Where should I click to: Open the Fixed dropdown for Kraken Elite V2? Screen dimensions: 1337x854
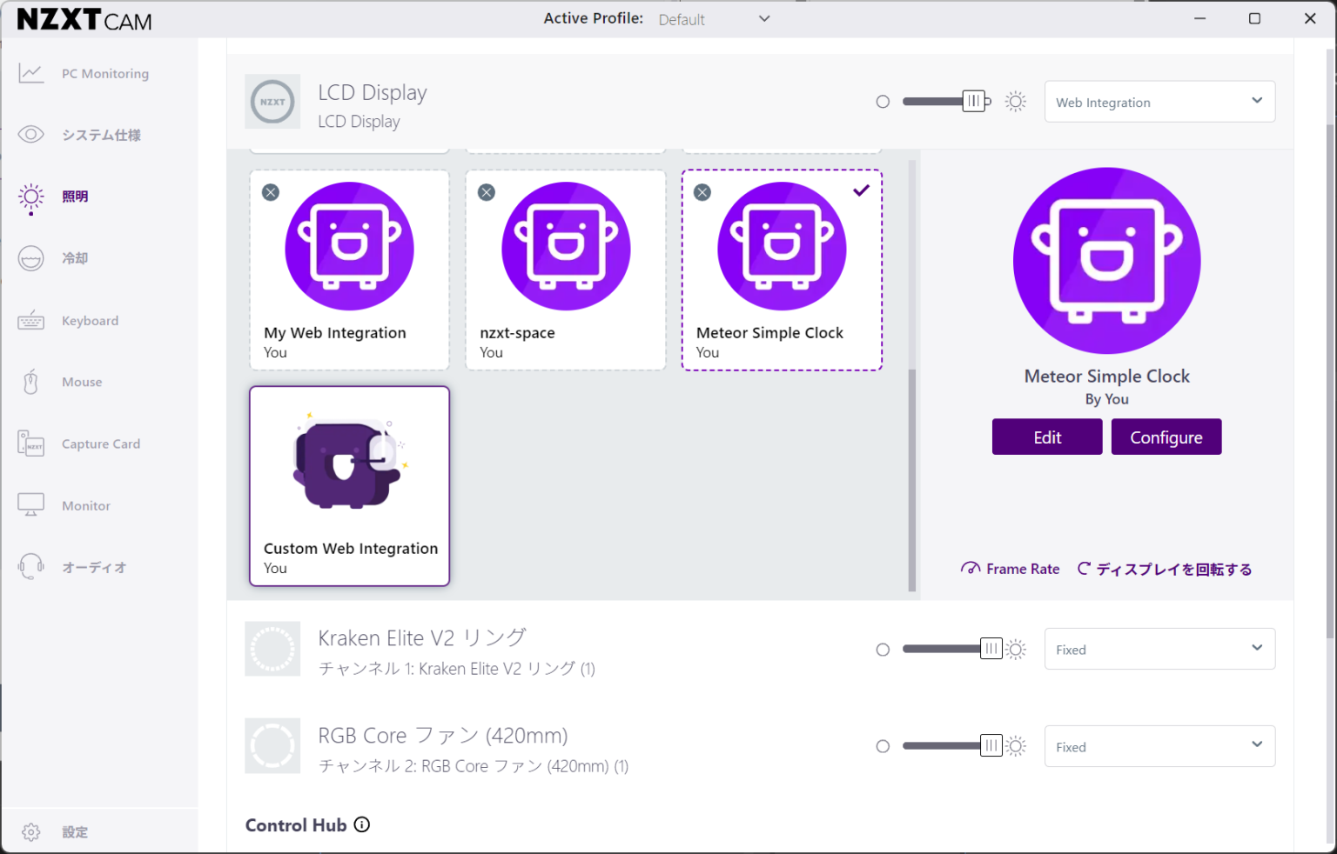tap(1159, 649)
